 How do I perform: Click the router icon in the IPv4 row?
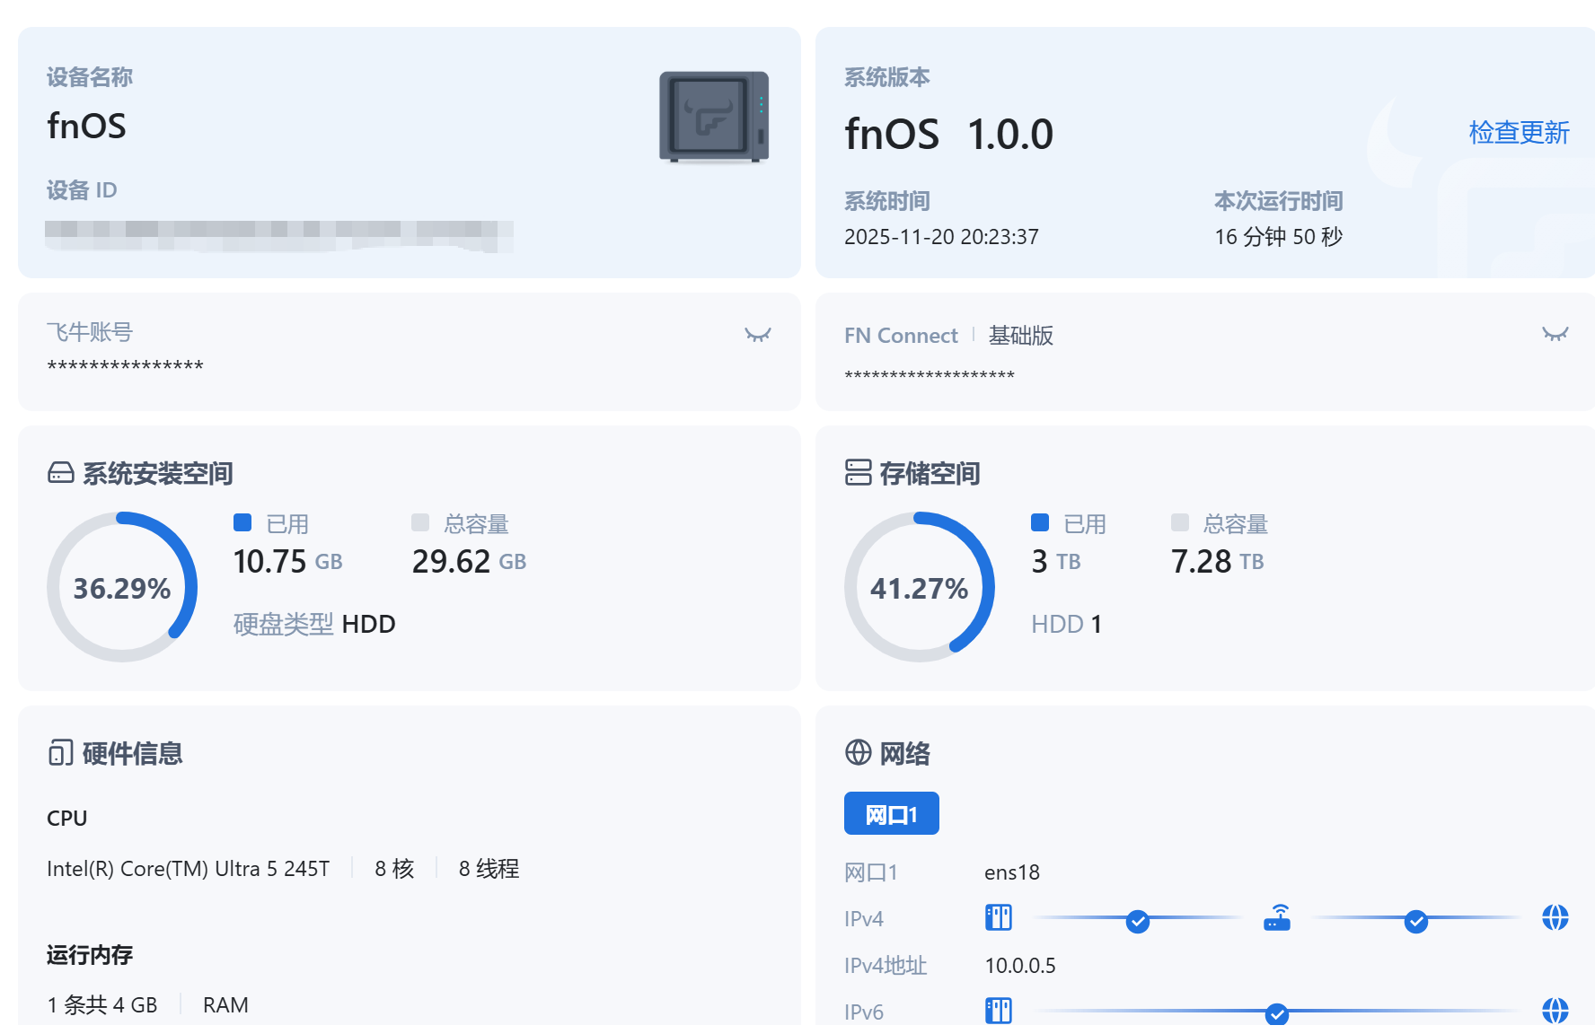point(1277,917)
